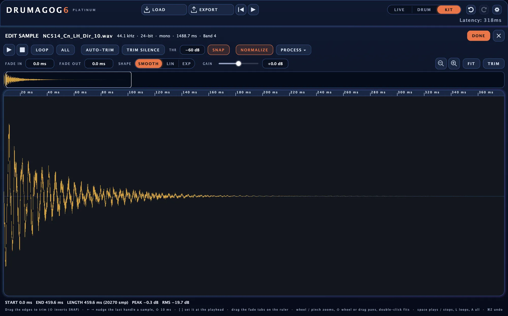The width and height of the screenshot is (508, 316).
Task: Stop sample playback with square button
Action: (x=22, y=50)
